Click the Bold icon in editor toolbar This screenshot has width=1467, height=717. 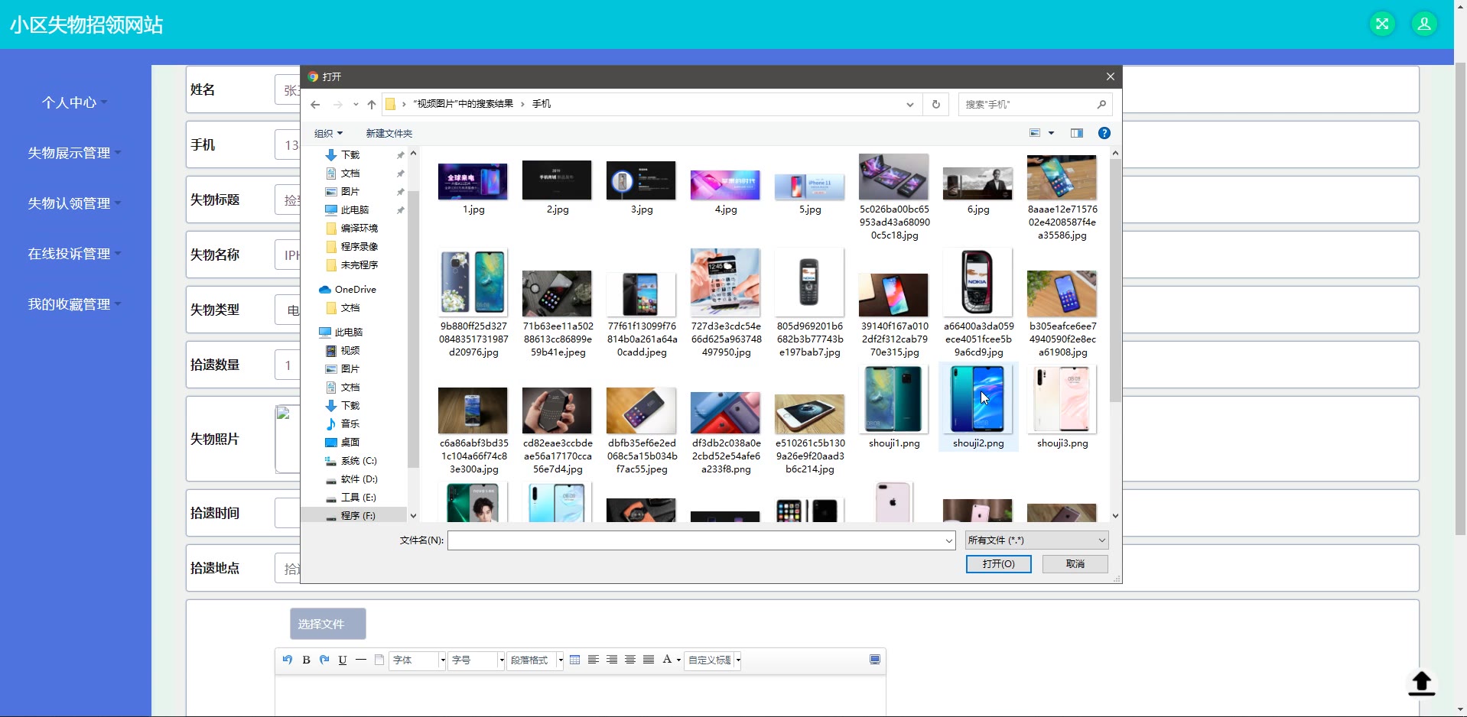306,660
